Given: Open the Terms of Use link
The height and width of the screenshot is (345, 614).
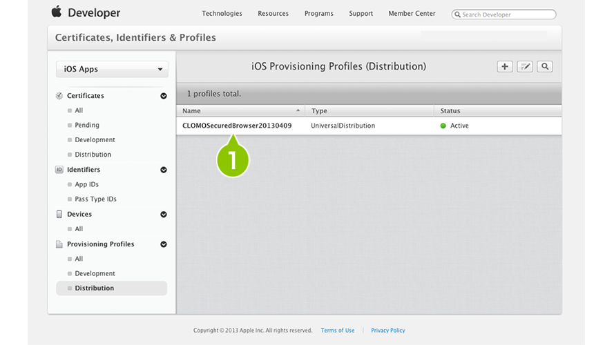Looking at the screenshot, I should pos(338,331).
